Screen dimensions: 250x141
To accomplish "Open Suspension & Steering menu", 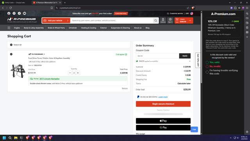I will (120, 28).
